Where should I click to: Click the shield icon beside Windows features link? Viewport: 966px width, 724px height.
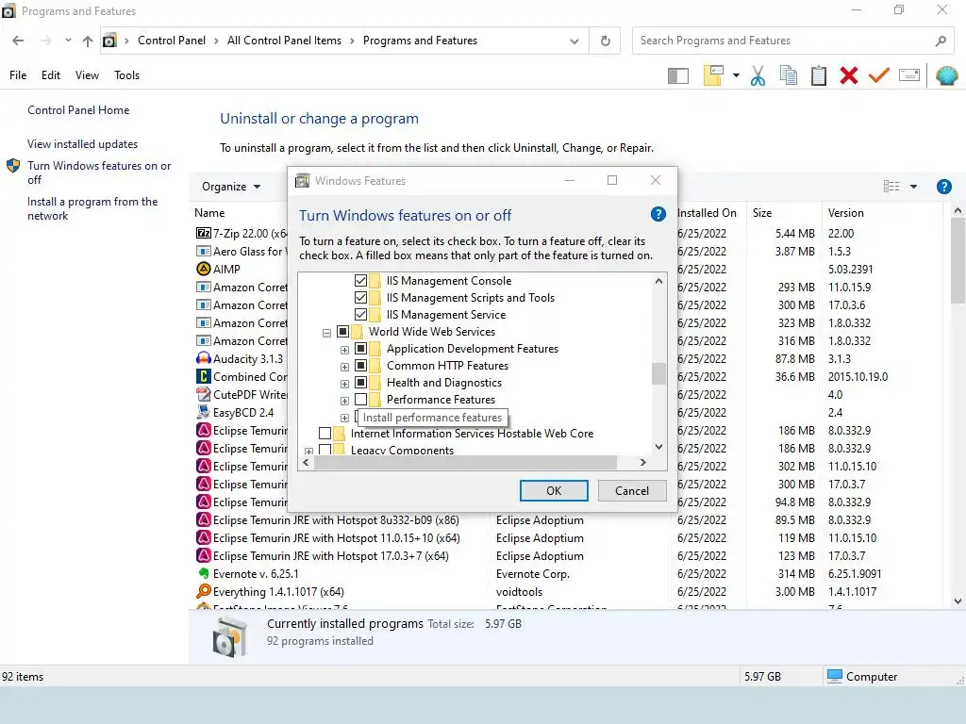point(13,166)
